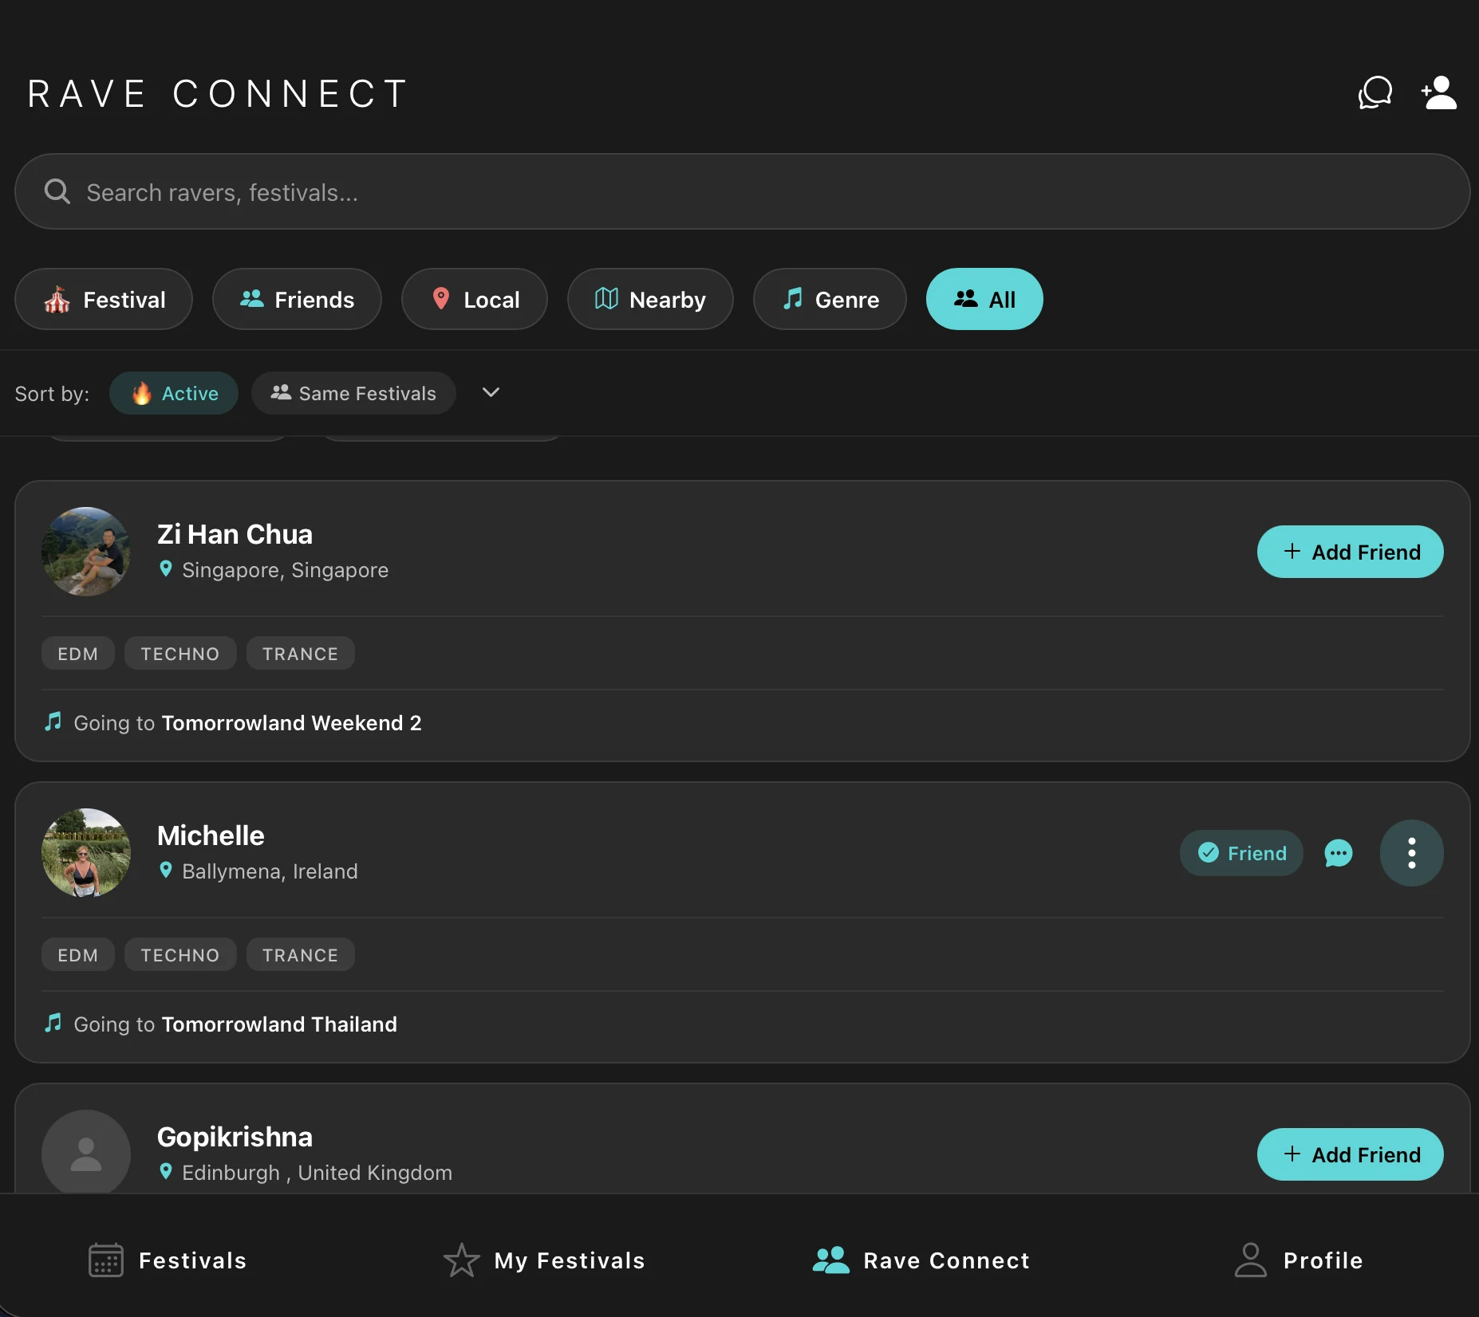Focus the search ravers, festivals field

click(x=742, y=191)
